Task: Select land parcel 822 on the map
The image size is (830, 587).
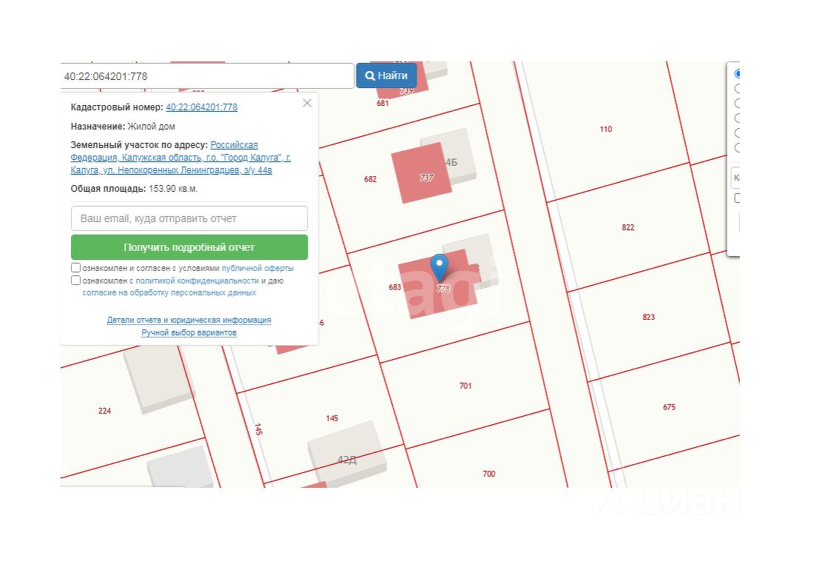Action: coord(628,227)
